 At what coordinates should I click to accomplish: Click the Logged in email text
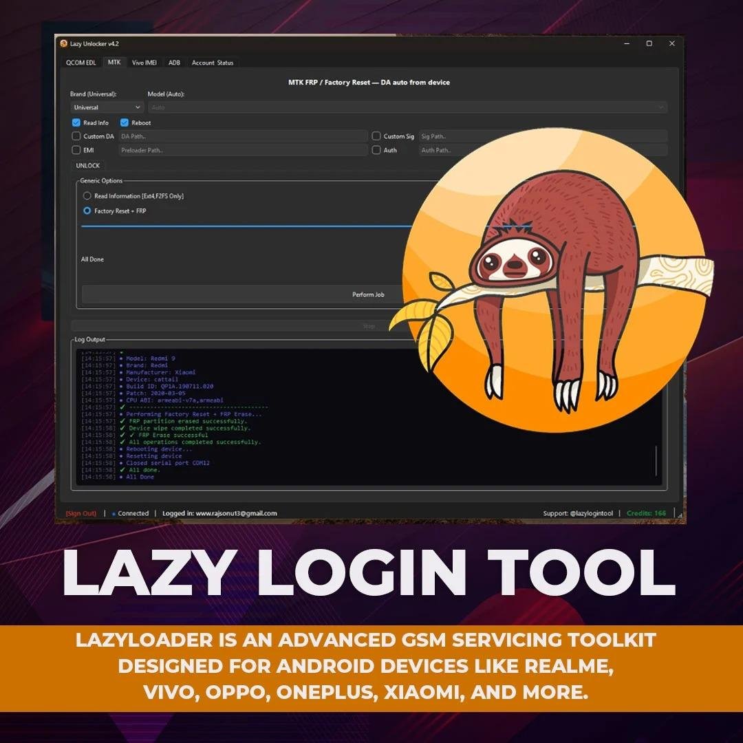point(220,513)
